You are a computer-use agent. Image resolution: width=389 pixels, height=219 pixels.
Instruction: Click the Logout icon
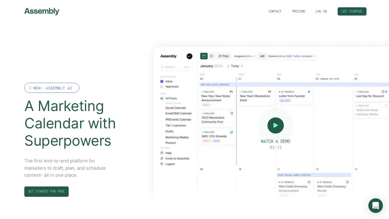click(162, 164)
